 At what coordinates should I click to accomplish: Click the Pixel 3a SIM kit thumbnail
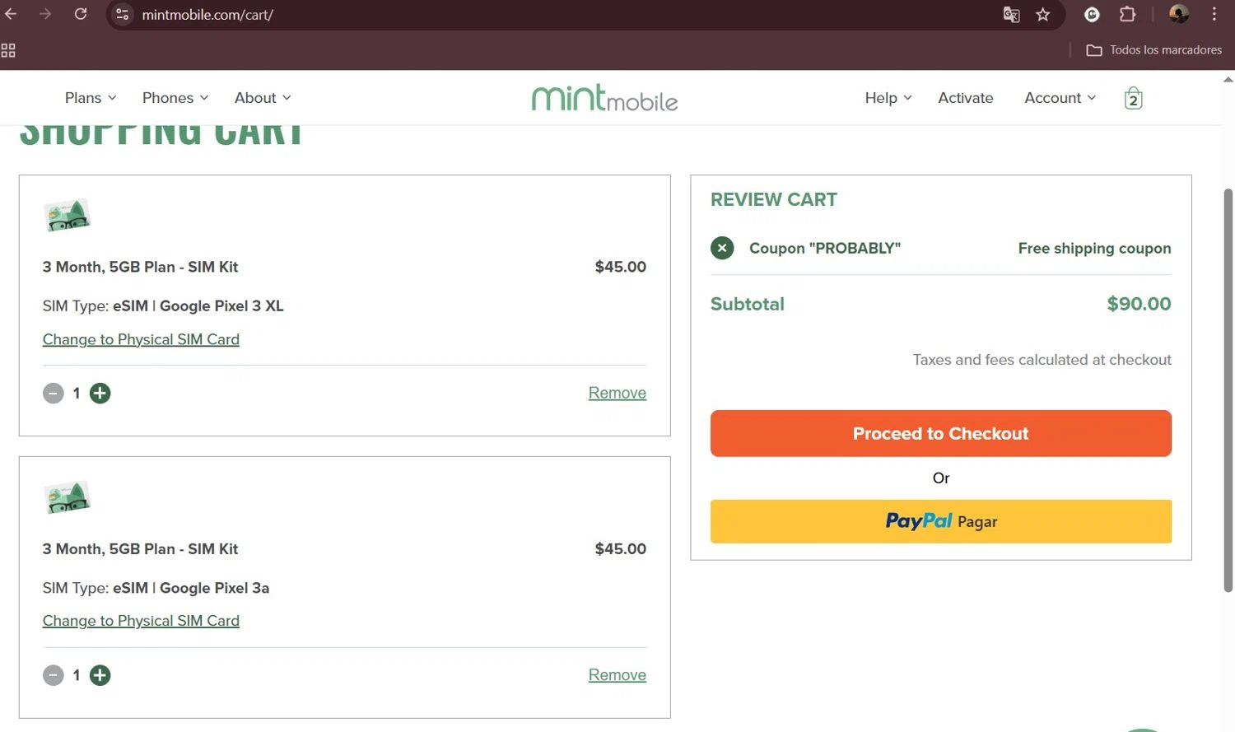point(67,497)
